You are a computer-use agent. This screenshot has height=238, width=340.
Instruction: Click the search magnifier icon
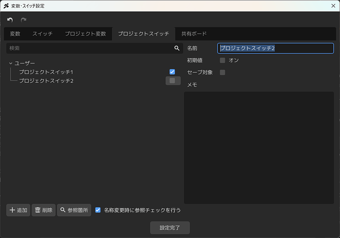(177, 48)
